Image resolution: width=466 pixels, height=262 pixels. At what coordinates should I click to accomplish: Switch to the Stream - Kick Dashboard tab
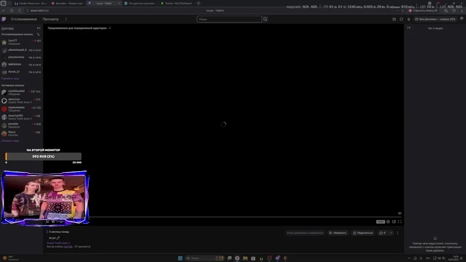click(x=177, y=3)
